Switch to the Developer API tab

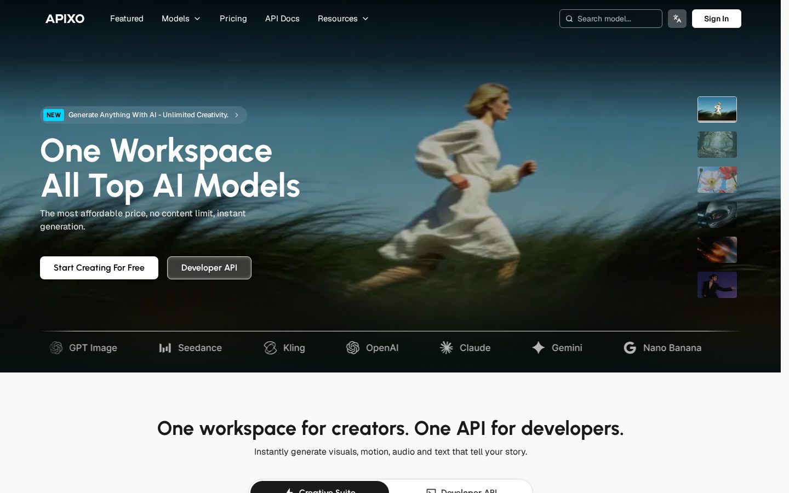[x=461, y=488]
